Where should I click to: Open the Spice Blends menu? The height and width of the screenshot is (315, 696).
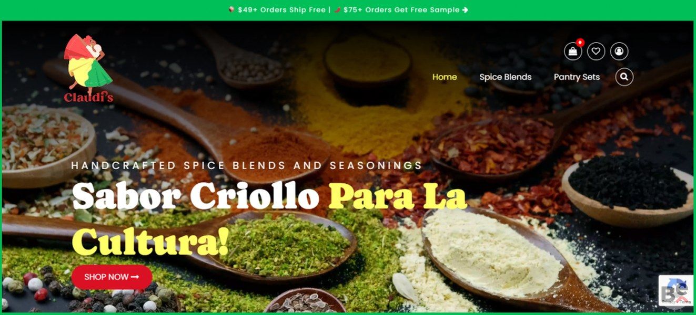[506, 77]
